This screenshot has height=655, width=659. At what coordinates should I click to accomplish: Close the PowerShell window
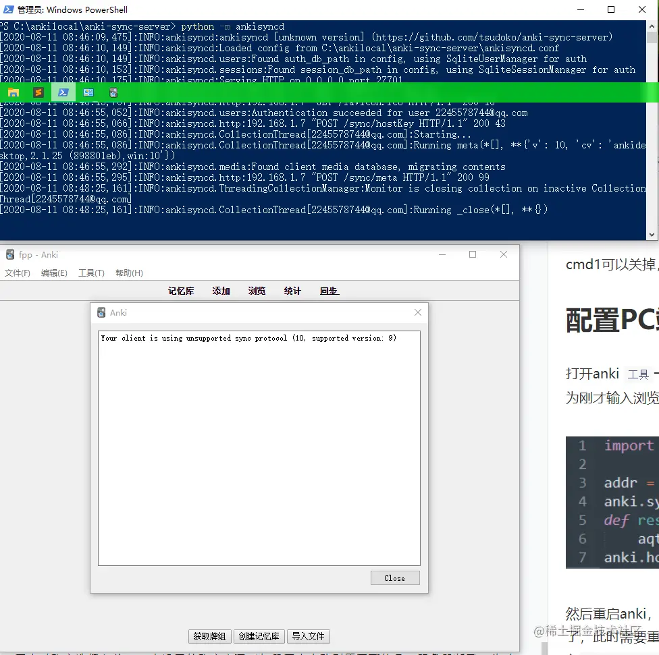click(641, 9)
